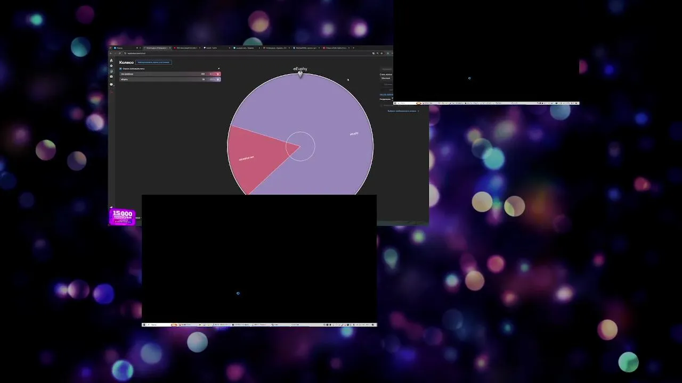The height and width of the screenshot is (383, 682).
Task: Expand the blue image-in-wheel link chevron
Action: pos(418,111)
